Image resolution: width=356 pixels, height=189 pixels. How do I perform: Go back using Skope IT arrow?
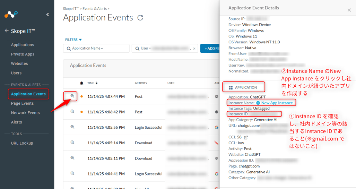[x=7, y=31]
